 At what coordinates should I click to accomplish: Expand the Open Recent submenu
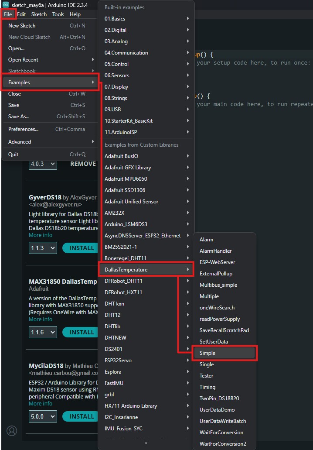point(50,60)
